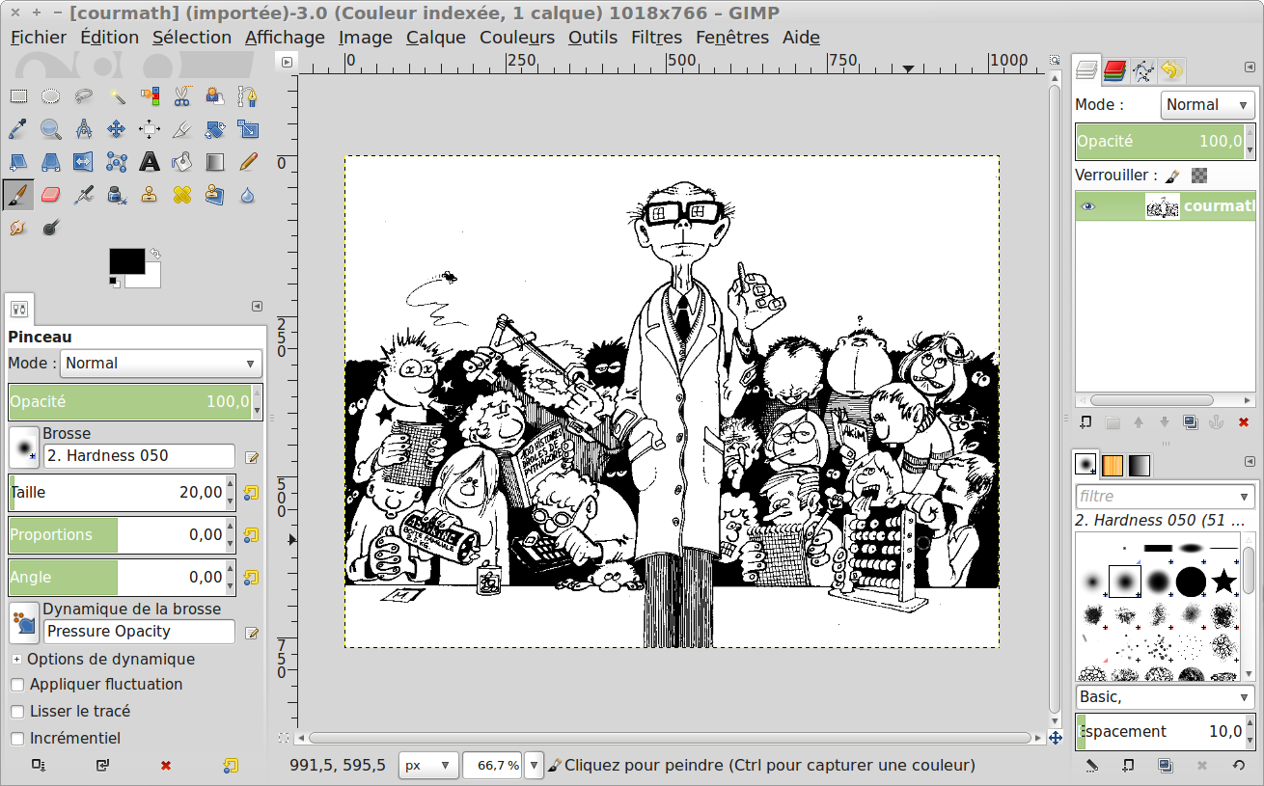
Task: Select the Zoom magnifier tool
Action: (x=51, y=129)
